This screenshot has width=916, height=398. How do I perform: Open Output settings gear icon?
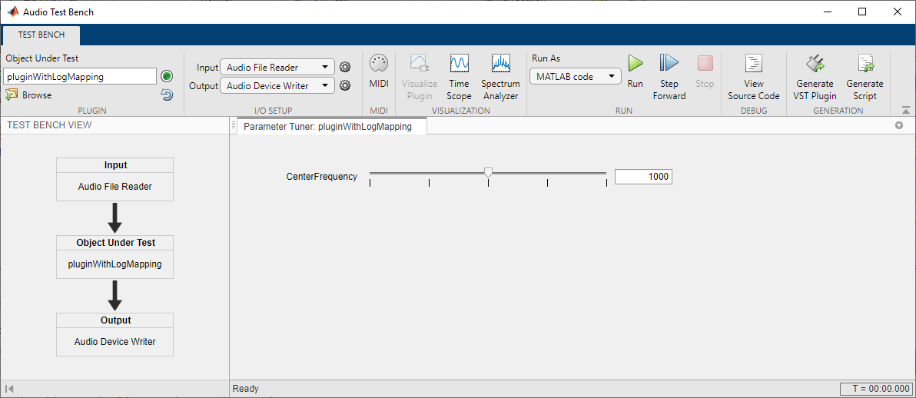click(345, 86)
